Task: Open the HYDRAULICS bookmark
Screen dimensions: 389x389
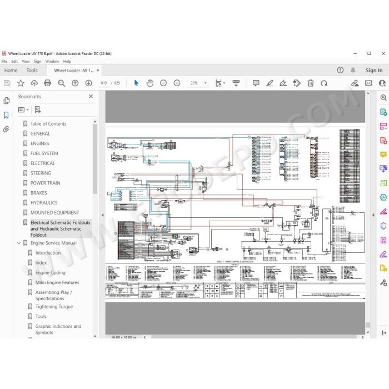Action: tap(44, 203)
